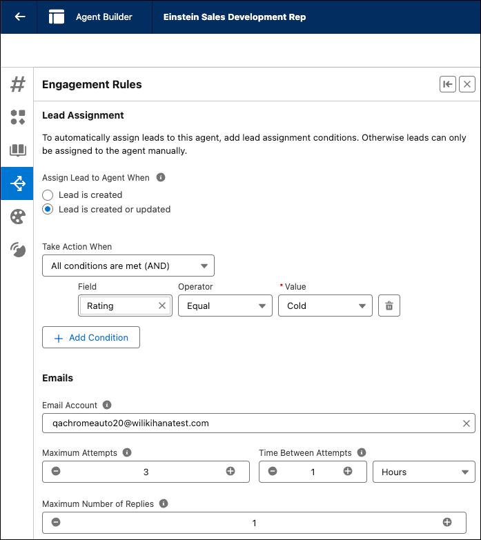Viewport: 481px width, 540px height.
Task: Collapse the Engagement Rules panel
Action: click(448, 84)
